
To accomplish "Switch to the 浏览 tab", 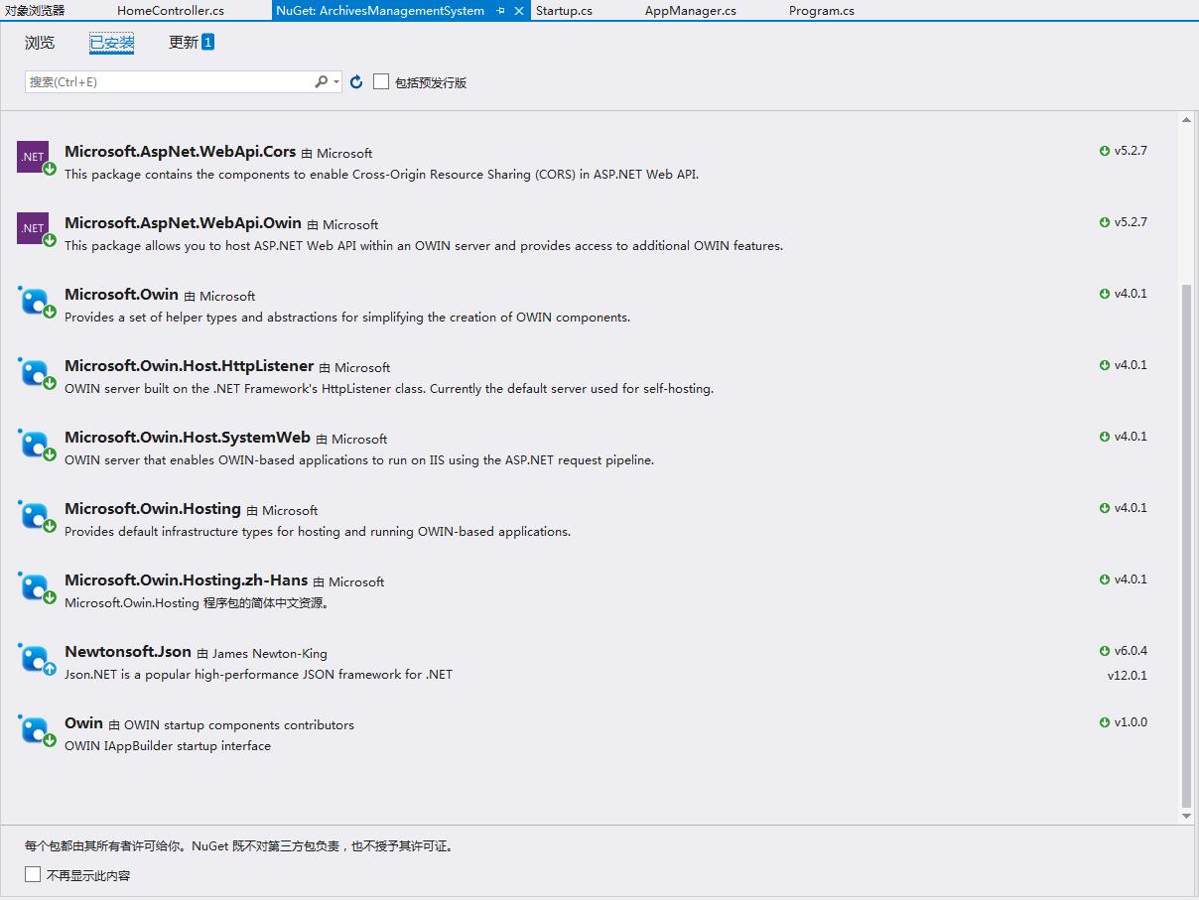I will pyautogui.click(x=40, y=43).
